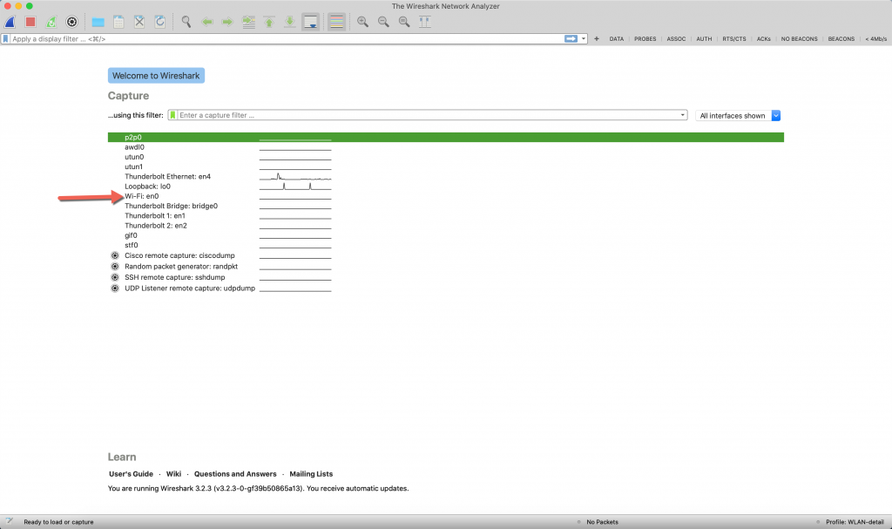The height and width of the screenshot is (529, 892).
Task: Open options for SSH remote capture: sshdump
Action: click(x=115, y=277)
